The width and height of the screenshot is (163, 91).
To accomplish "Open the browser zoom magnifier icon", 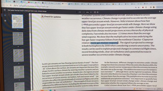I will 136,7.
